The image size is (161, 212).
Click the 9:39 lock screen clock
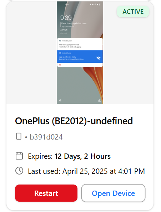(x=66, y=18)
